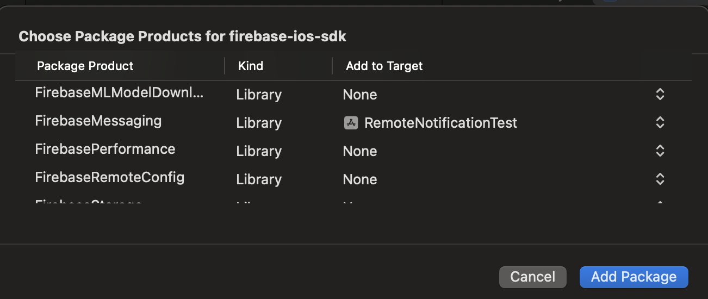Open target dropdown for FirebaseMLModelDownloader row
This screenshot has width=708, height=299.
click(x=660, y=95)
